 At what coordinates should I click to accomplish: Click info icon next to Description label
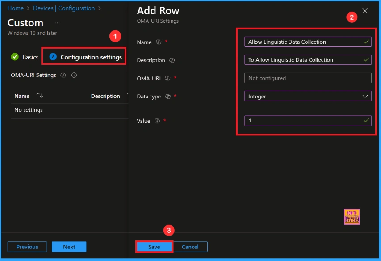[x=172, y=60]
